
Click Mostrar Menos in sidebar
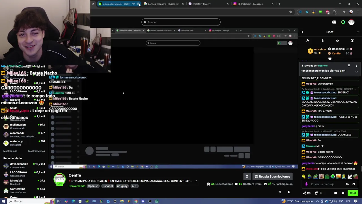click(x=36, y=151)
